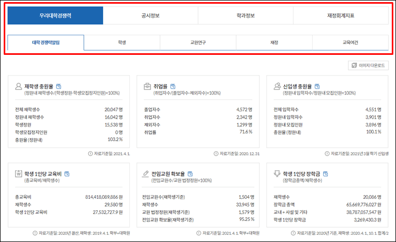Image resolution: width=396 pixels, height=242 pixels.
Task: Select the 전임교원 확보율 value 95.25 %
Action: [x=247, y=219]
